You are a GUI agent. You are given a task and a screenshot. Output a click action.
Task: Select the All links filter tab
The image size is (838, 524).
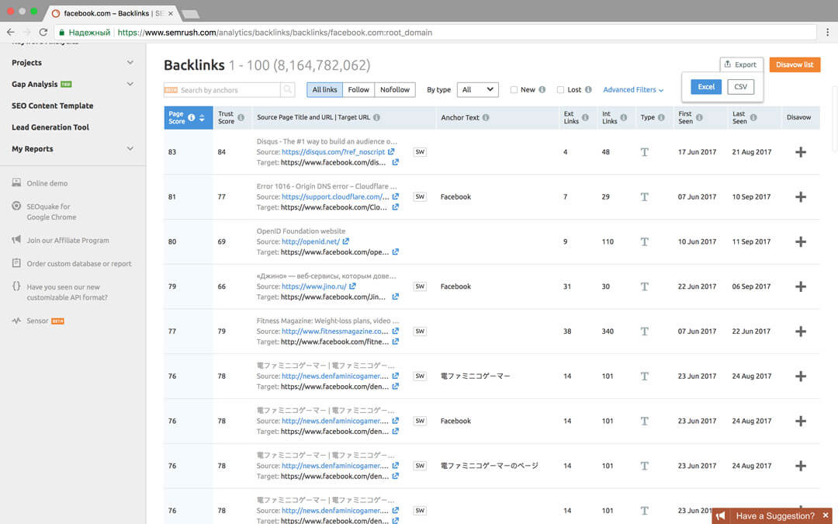click(x=324, y=90)
